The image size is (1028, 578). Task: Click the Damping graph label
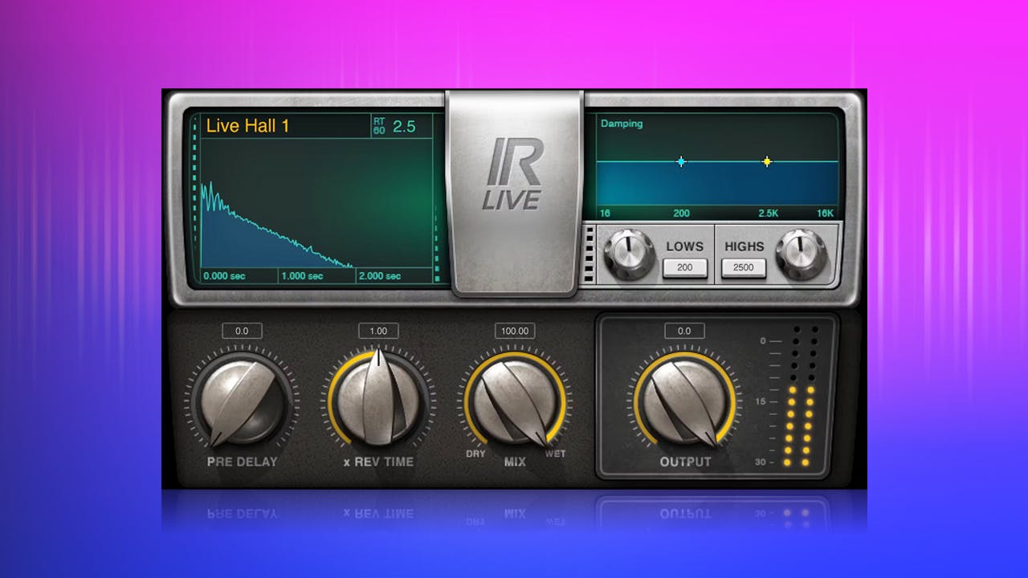622,124
